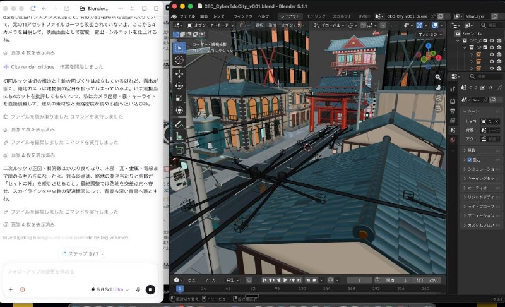This screenshot has height=307, width=505.
Task: Click the オブジェクト menu in viewport header
Action: pyautogui.click(x=292, y=25)
